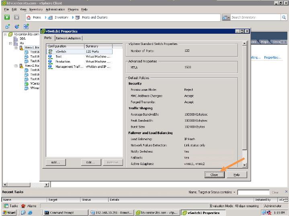
Task: Select the ktesx2 host warning icon
Action: point(21,66)
